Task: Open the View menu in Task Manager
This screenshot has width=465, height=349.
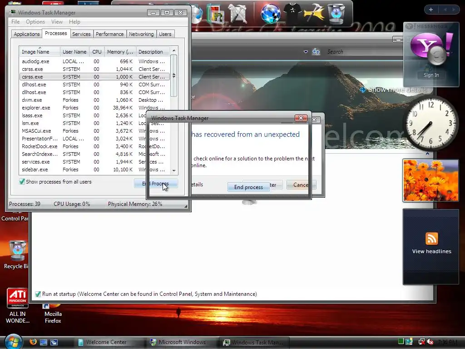Action: click(57, 22)
